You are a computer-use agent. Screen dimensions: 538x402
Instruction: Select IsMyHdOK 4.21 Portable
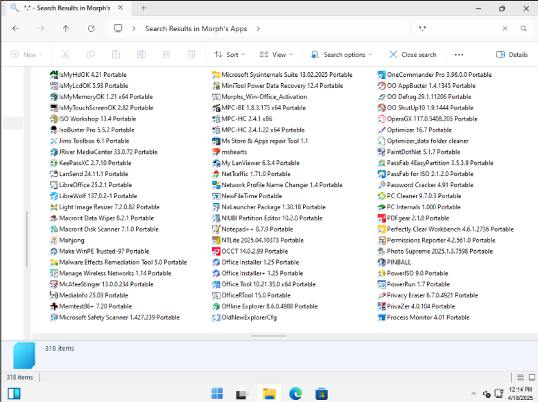click(x=88, y=75)
